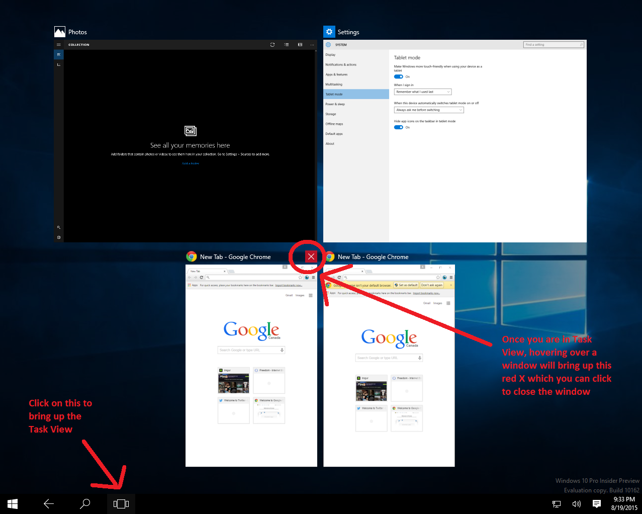This screenshot has height=514, width=642.
Task: Click reload in the left Chrome window
Action: [202, 277]
